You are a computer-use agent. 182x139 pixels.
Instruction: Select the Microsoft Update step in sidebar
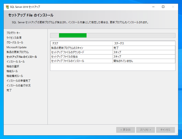tap(16, 47)
